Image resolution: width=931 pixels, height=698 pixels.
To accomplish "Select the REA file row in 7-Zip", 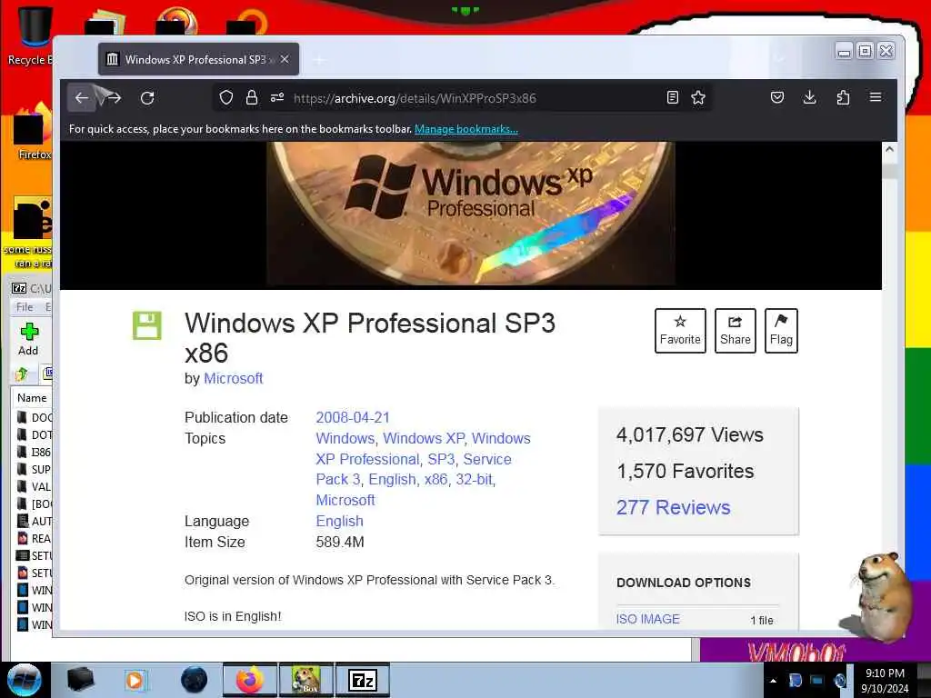I will 35,538.
